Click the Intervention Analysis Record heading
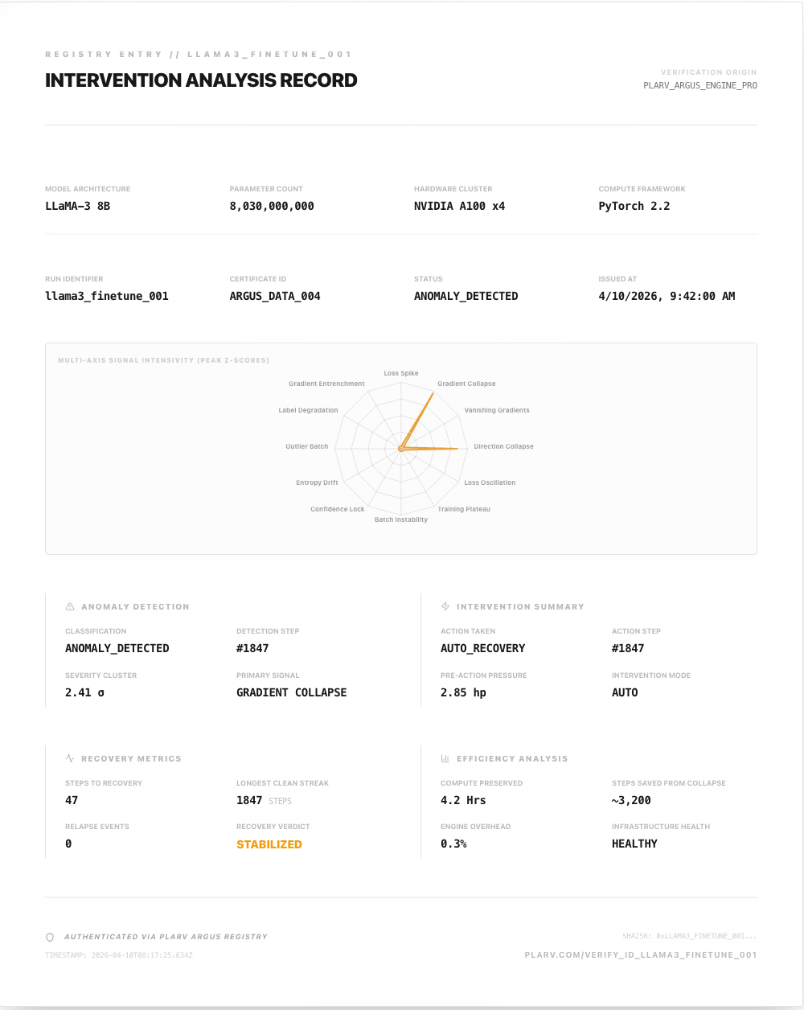This screenshot has height=1010, width=804. point(201,80)
